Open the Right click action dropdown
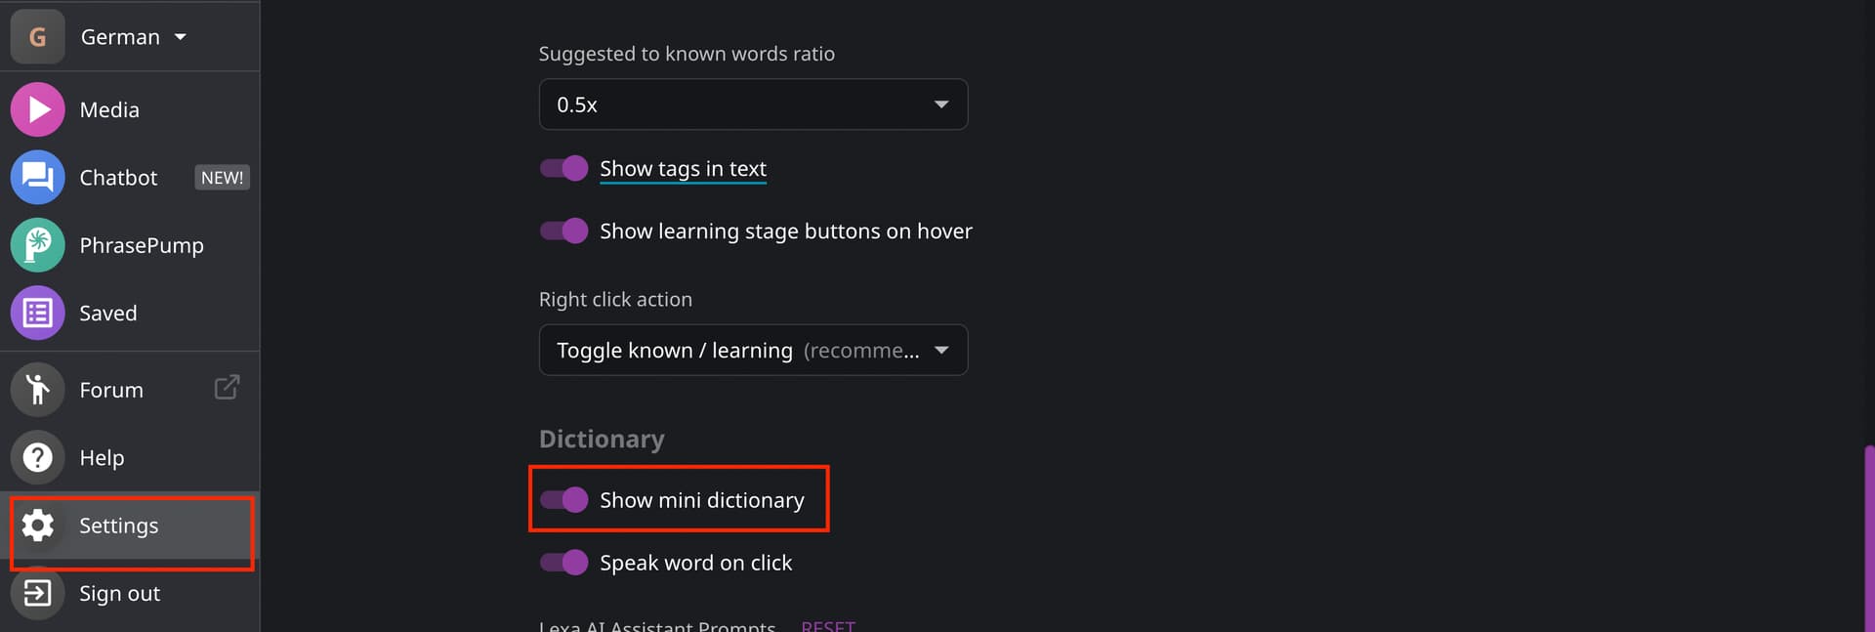1875x632 pixels. pos(753,350)
